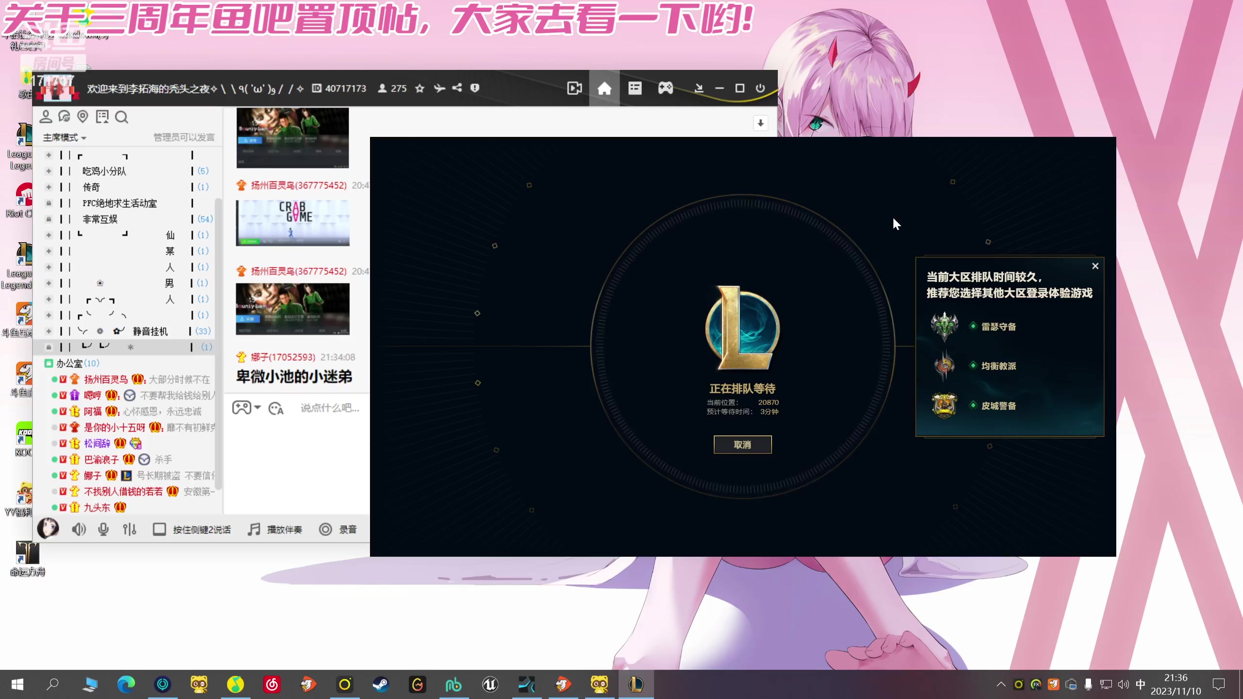Open the member search magnifier icon
Screen dimensions: 1243x699
121,117
